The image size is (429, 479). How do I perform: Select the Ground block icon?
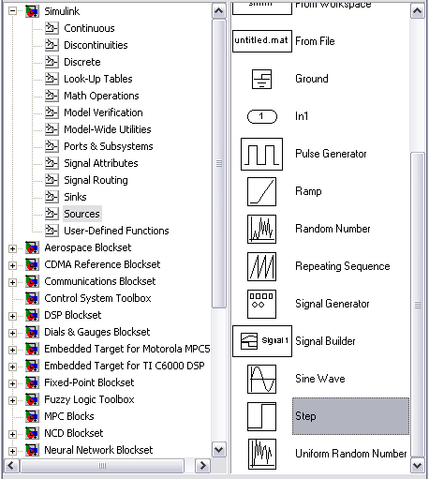[261, 79]
